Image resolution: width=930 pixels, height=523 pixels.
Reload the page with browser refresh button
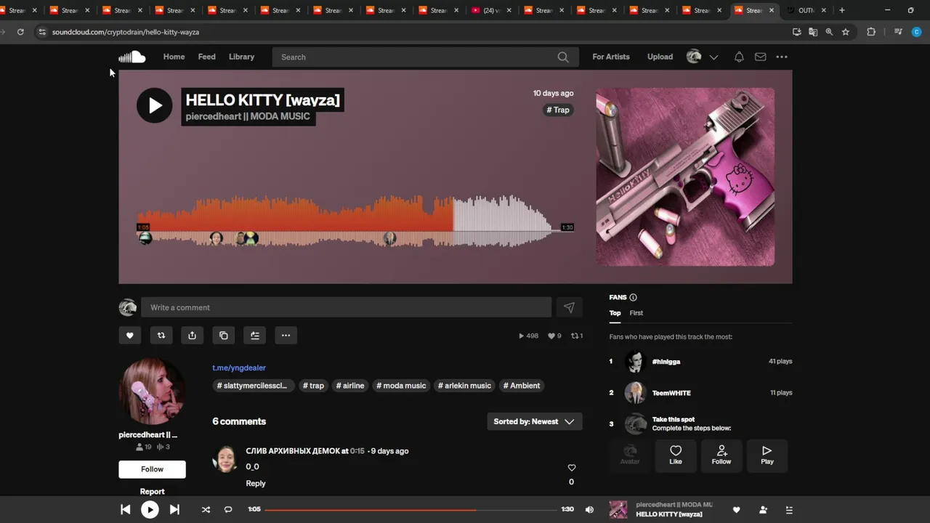(20, 32)
